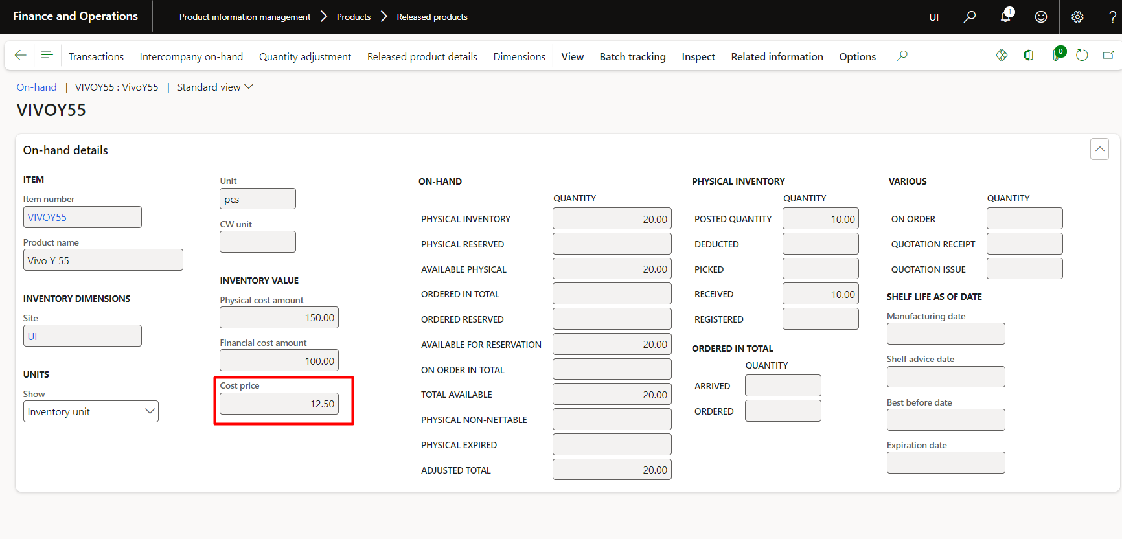Click the action pane search icon
Screen dimensions: 1122x539
tap(902, 56)
